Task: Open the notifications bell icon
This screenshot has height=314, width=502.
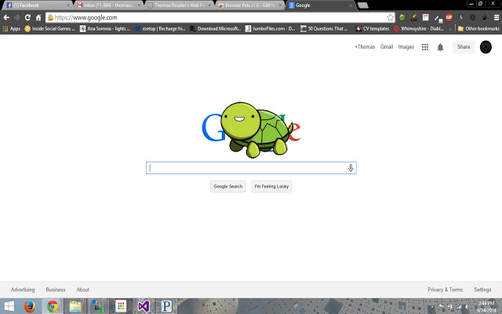Action: [x=440, y=47]
